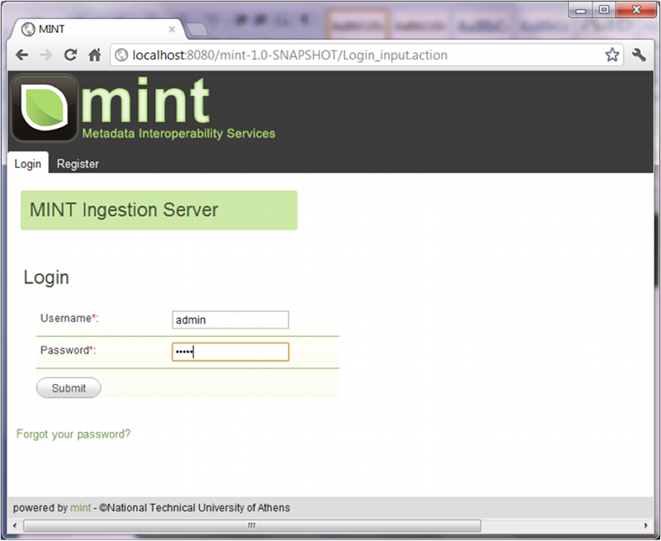Screen dimensions: 661x541
Task: Click the browser forward arrow
Action: coord(45,55)
